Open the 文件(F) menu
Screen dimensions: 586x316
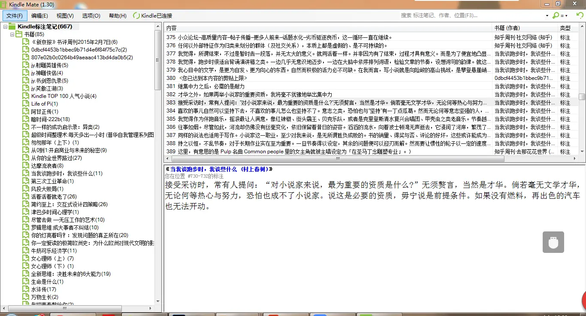[x=15, y=15]
